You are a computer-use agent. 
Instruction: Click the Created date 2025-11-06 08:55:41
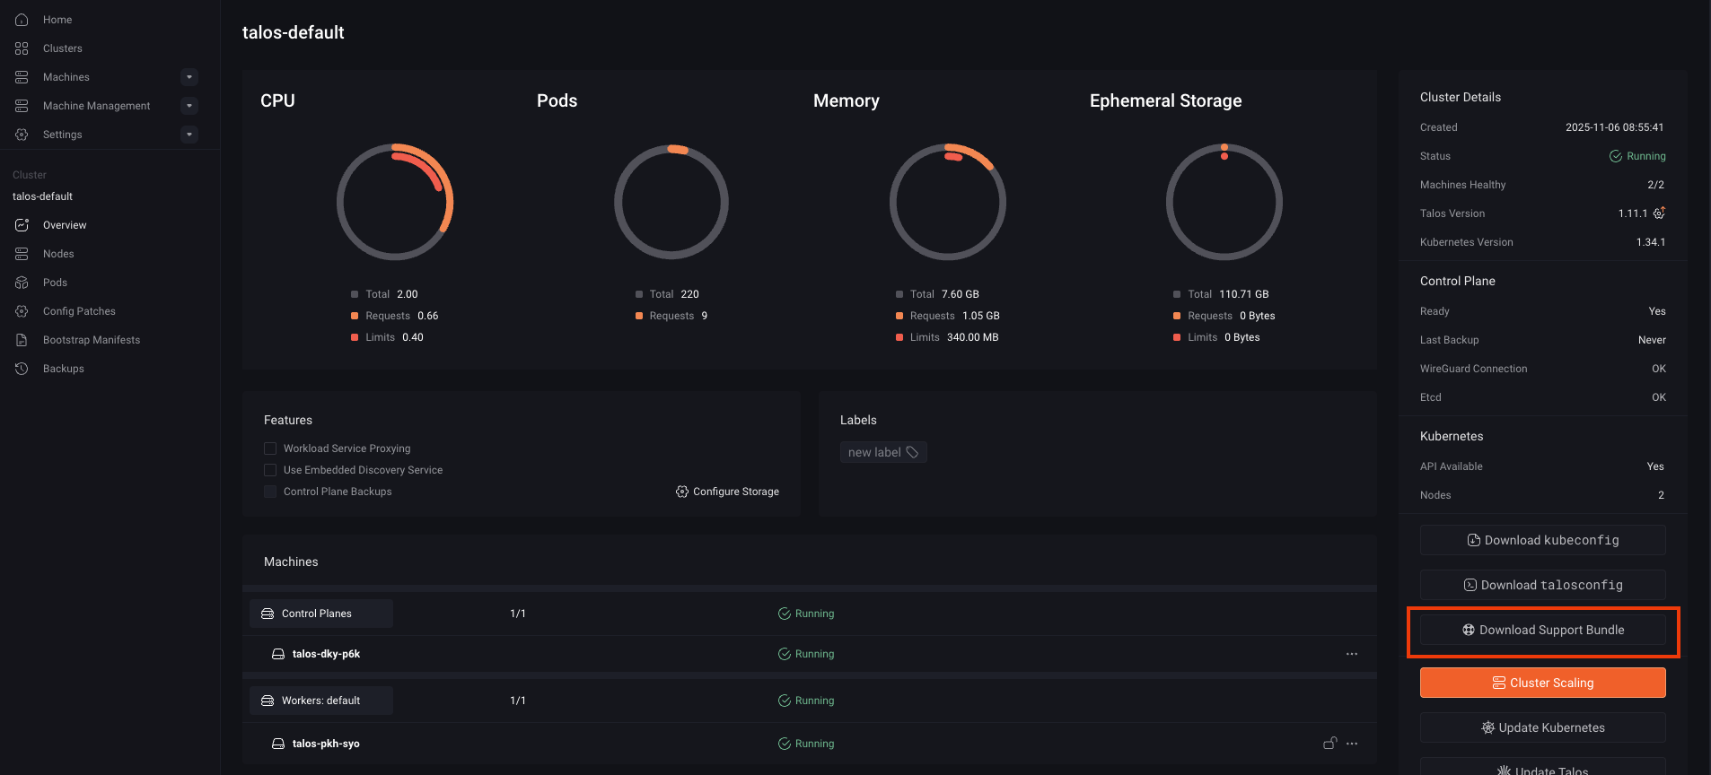coord(1614,127)
